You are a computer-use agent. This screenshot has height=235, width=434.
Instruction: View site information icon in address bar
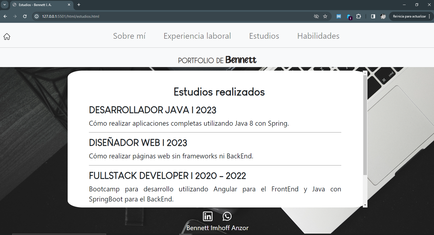pyautogui.click(x=37, y=16)
